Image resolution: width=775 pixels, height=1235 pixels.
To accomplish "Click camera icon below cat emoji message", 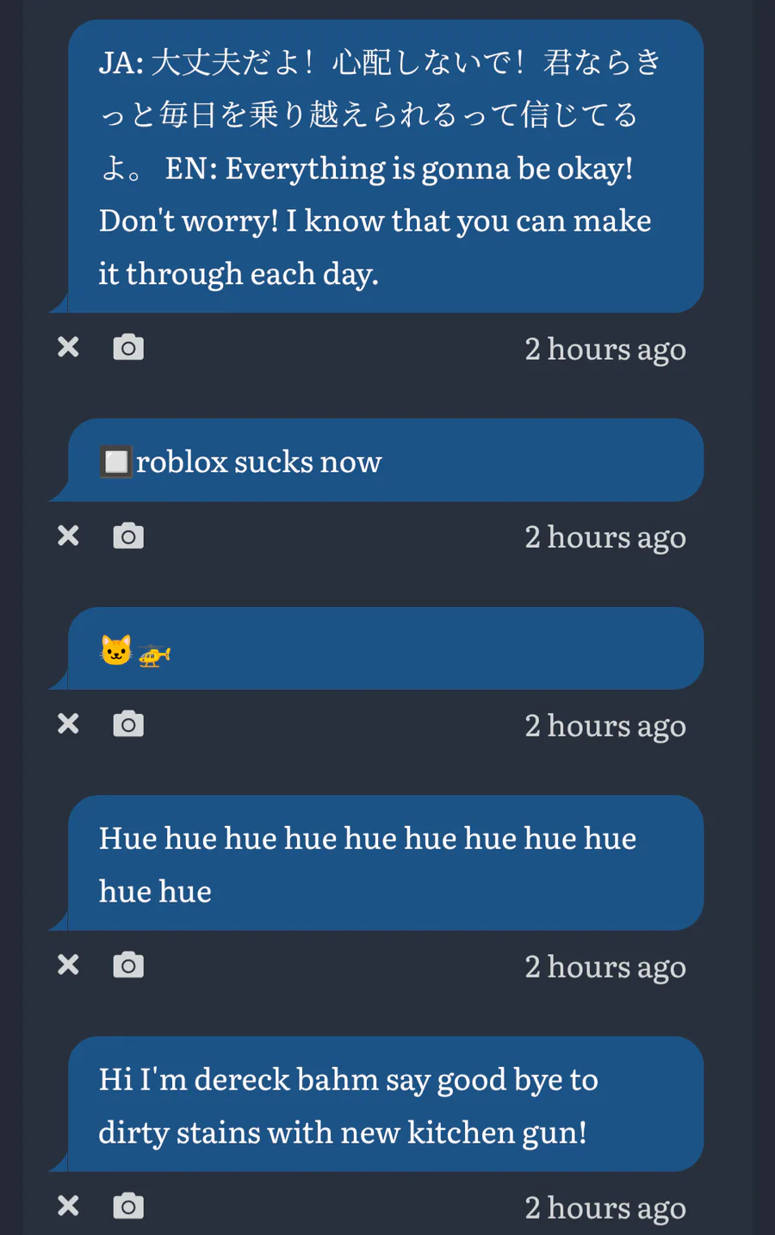I will pos(128,723).
